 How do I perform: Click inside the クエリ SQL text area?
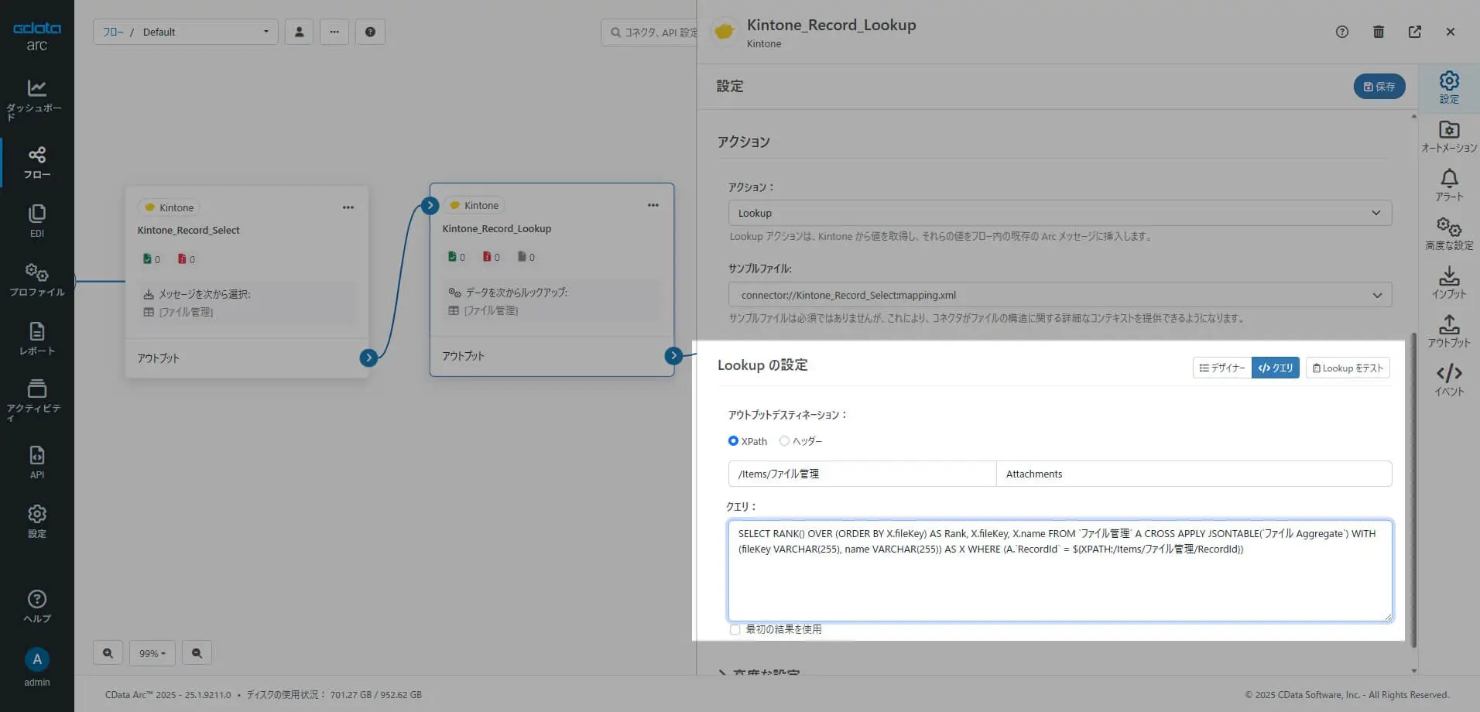[1060, 570]
